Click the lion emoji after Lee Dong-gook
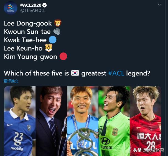The height and width of the screenshot is (156, 168). point(58,23)
